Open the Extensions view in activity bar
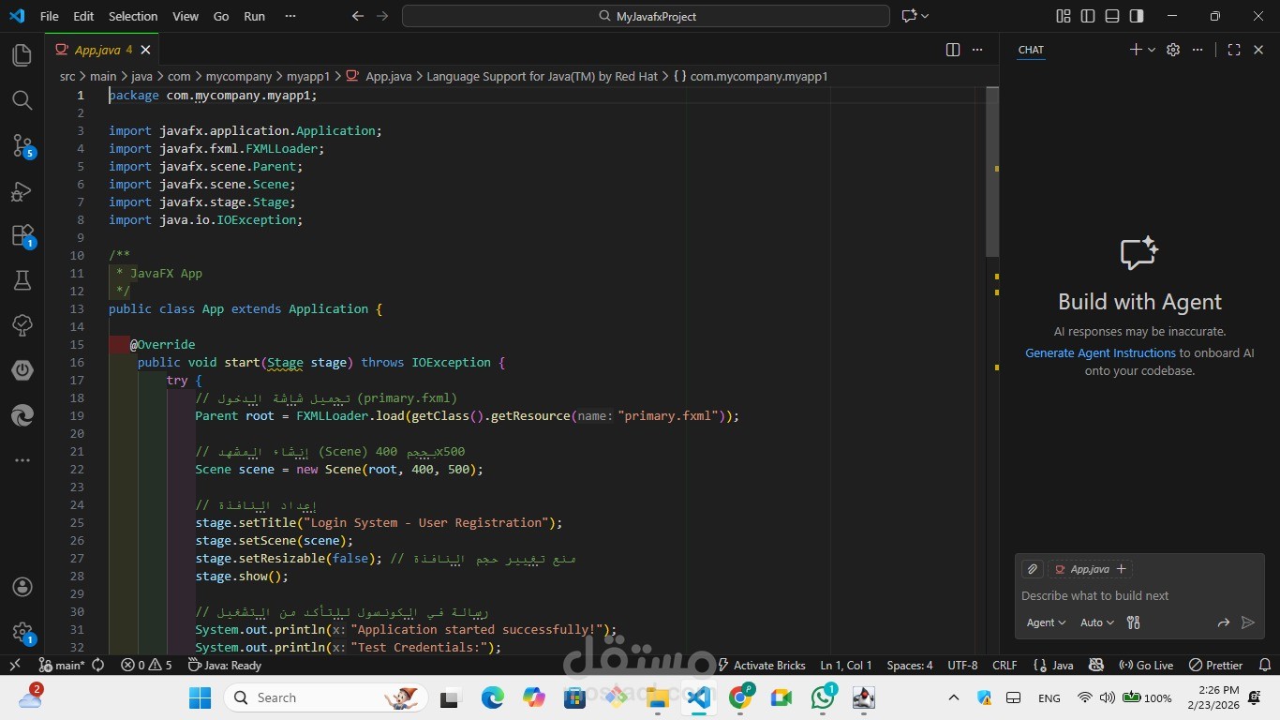The height and width of the screenshot is (720, 1280). (22, 235)
